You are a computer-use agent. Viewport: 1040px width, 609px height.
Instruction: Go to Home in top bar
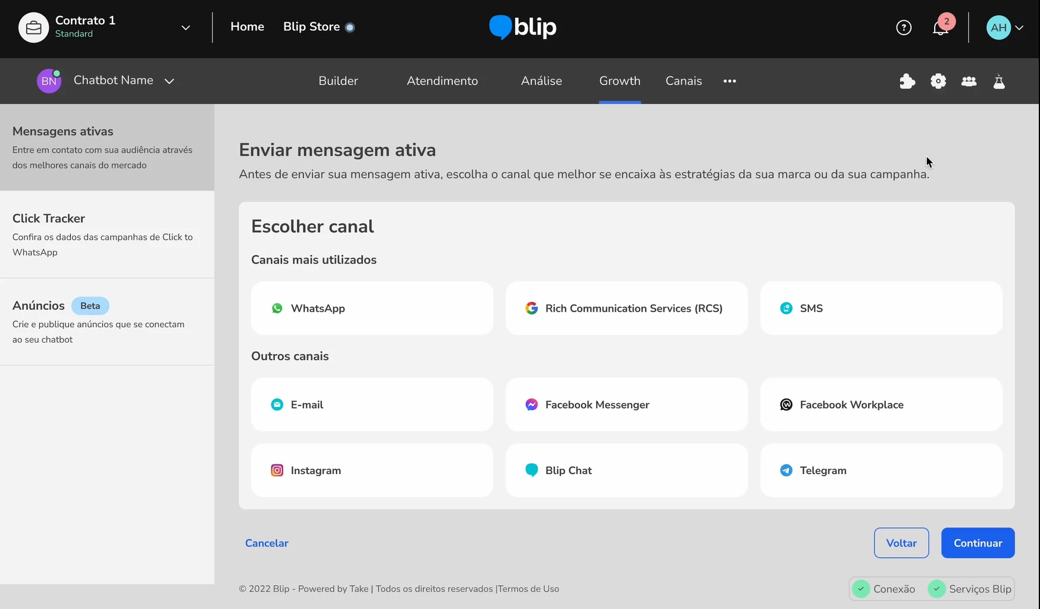[248, 27]
